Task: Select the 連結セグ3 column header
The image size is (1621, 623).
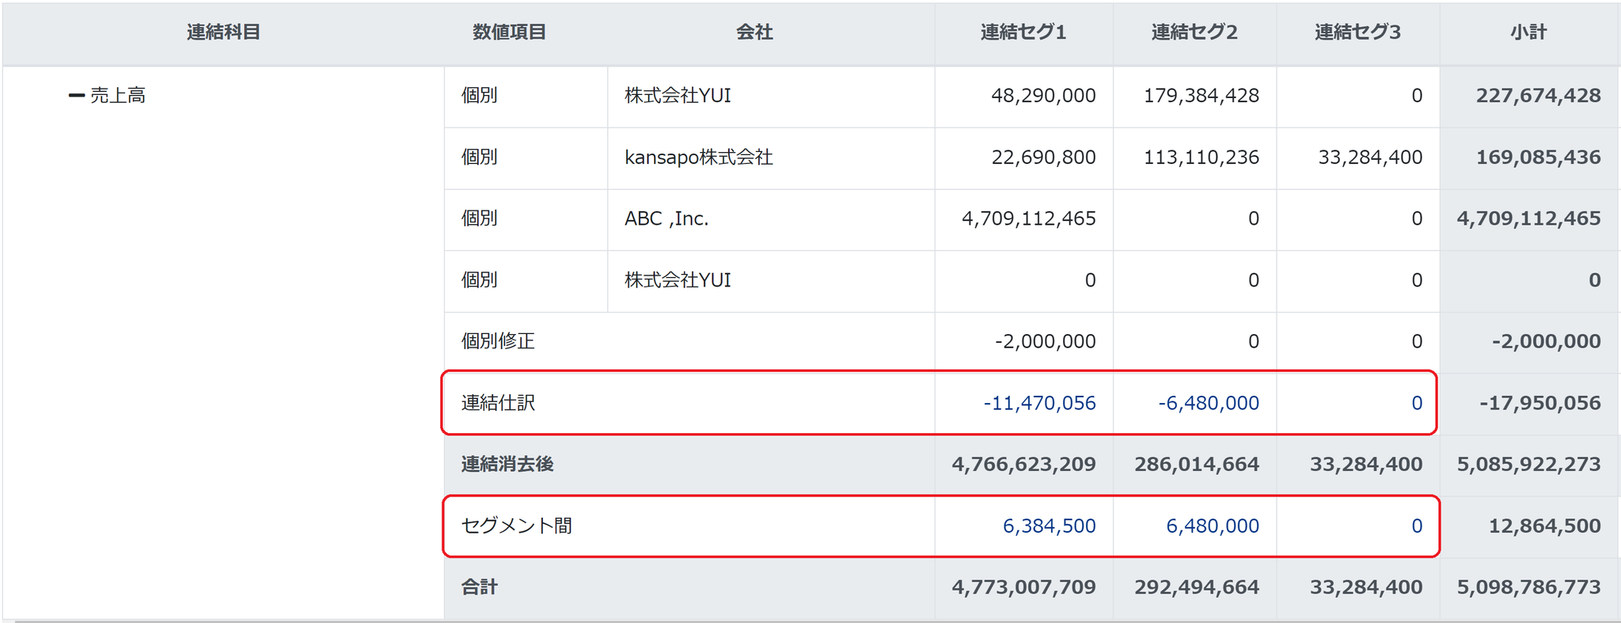Action: [1357, 32]
